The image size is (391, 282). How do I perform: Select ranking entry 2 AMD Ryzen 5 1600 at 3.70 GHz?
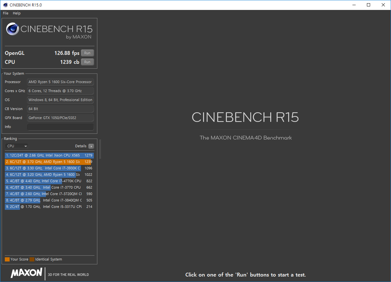pos(49,162)
